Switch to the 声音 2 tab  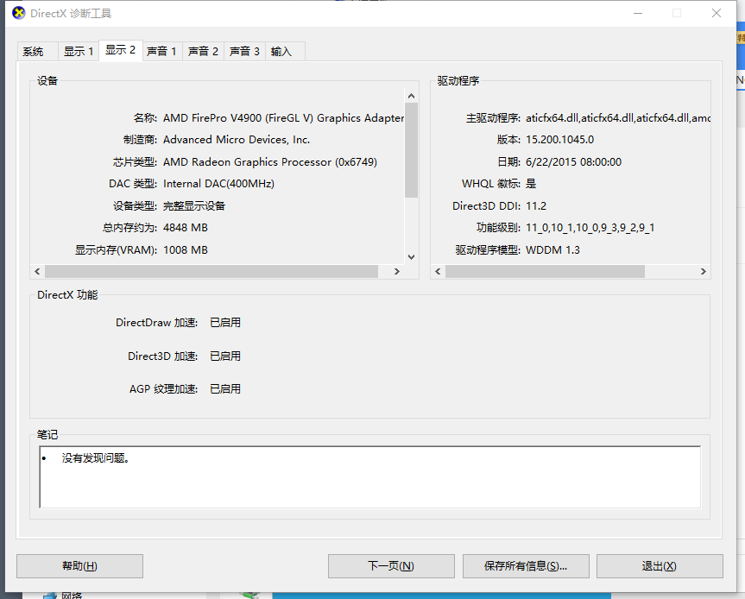click(204, 51)
